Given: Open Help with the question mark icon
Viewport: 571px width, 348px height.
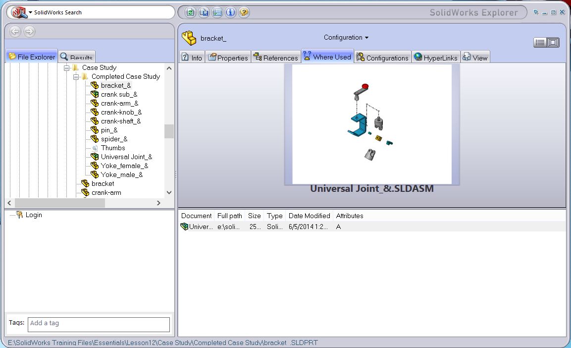Looking at the screenshot, I should point(244,12).
